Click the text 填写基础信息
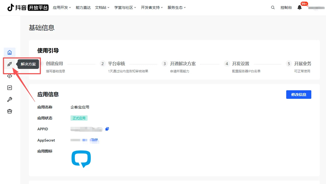The height and width of the screenshot is (184, 326). (56, 71)
